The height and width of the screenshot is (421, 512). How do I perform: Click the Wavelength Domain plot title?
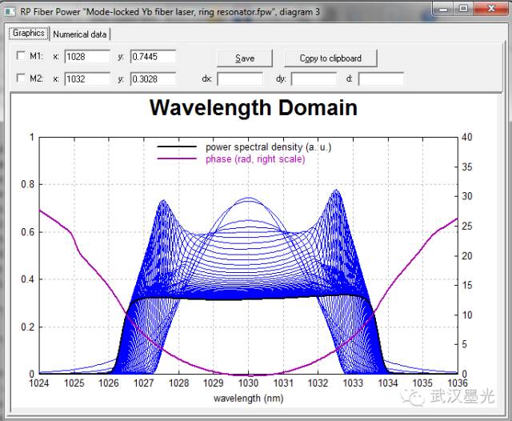(x=254, y=108)
